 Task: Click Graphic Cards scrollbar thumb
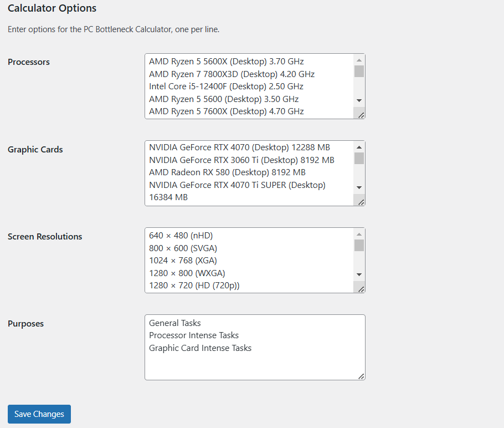[359, 159]
